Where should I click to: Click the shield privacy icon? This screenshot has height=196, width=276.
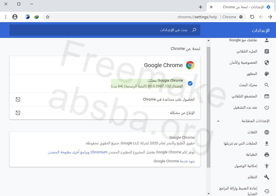tap(267, 63)
